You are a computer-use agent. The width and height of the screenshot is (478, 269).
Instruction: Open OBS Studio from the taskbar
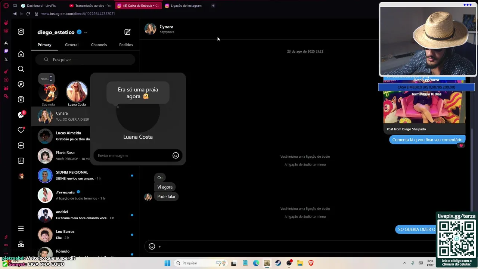(289, 263)
